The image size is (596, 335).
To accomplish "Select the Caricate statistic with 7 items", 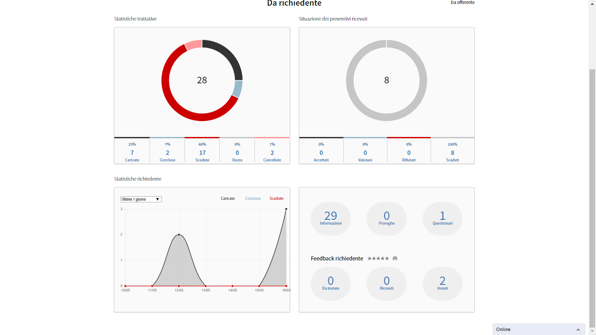I will coord(132,153).
